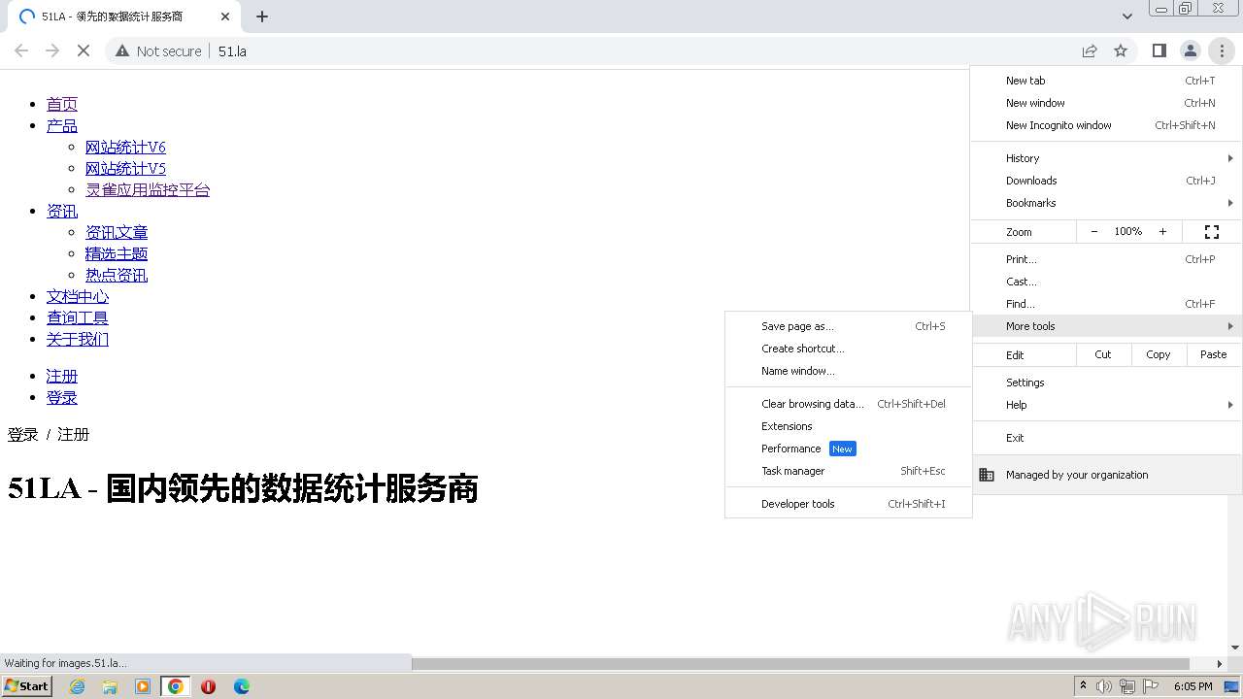Open the 网站统计V5 link
This screenshot has width=1243, height=699.
125,168
